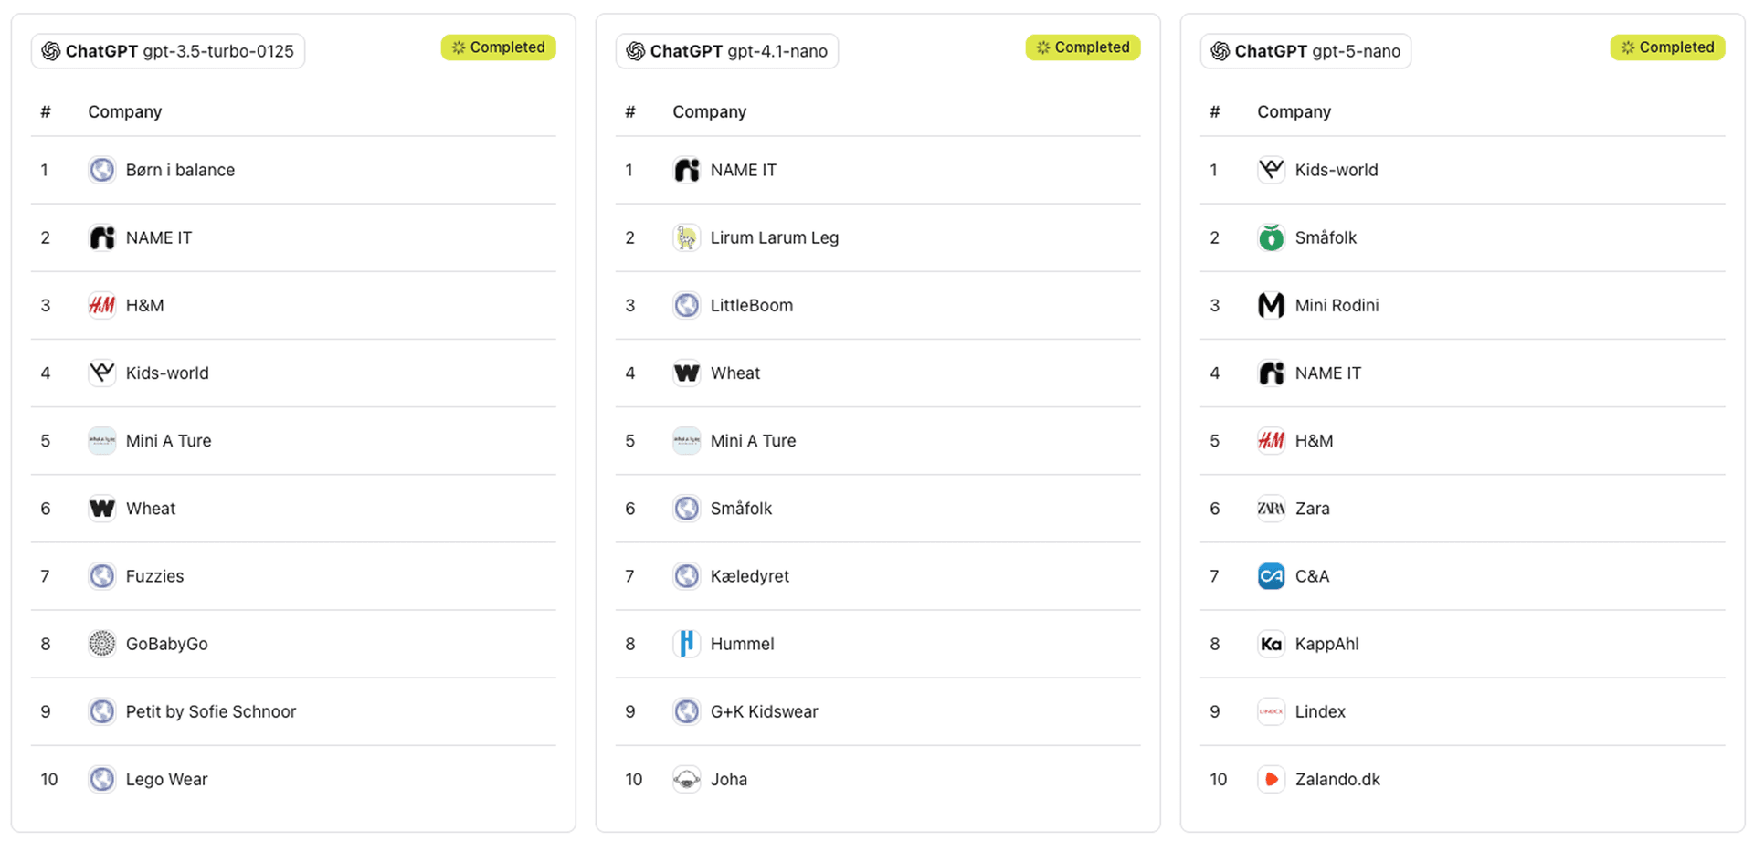Select the ChatGPT gpt-4.1-nano model tag
This screenshot has height=841, width=1754.
tap(727, 51)
